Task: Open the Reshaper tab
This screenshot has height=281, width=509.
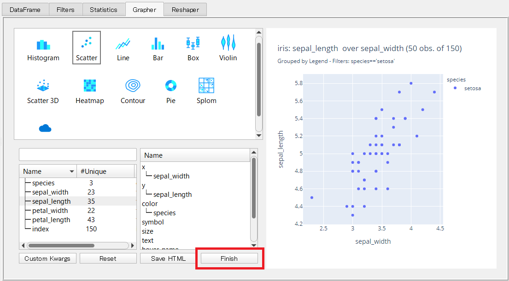Action: click(x=185, y=10)
